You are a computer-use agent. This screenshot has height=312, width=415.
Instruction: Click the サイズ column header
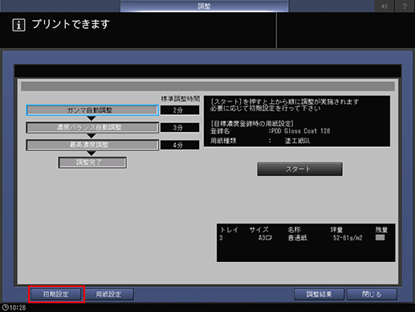coord(258,230)
